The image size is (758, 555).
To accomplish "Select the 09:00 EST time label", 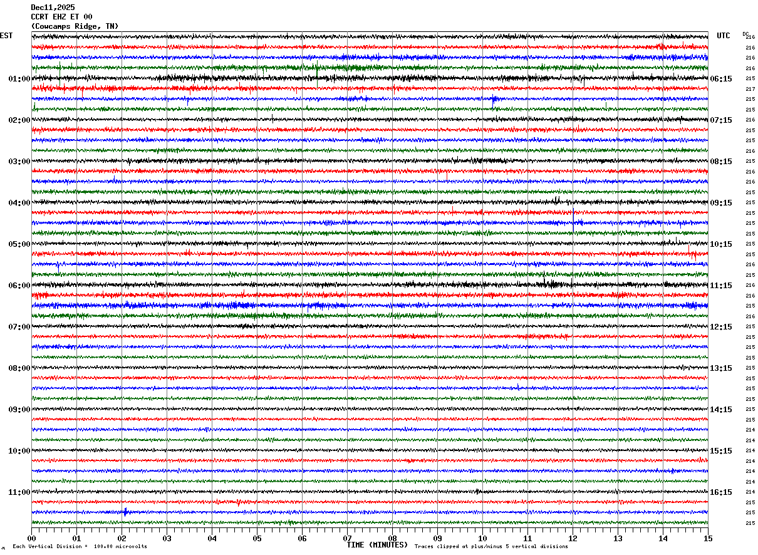I will click(x=19, y=410).
